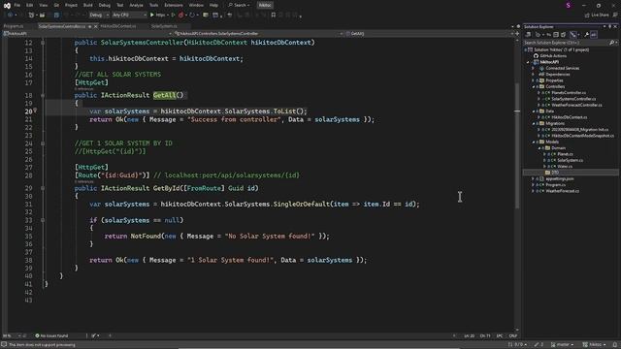The height and width of the screenshot is (349, 621).
Task: Click the Hot Reload flame icon
Action: coord(180,15)
